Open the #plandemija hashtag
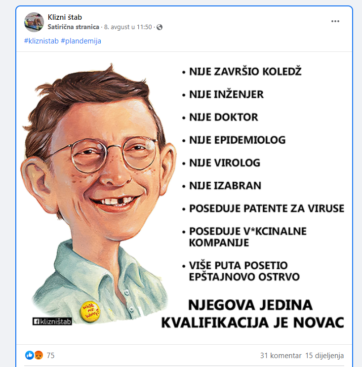This screenshot has height=367, width=362. pyautogui.click(x=81, y=41)
